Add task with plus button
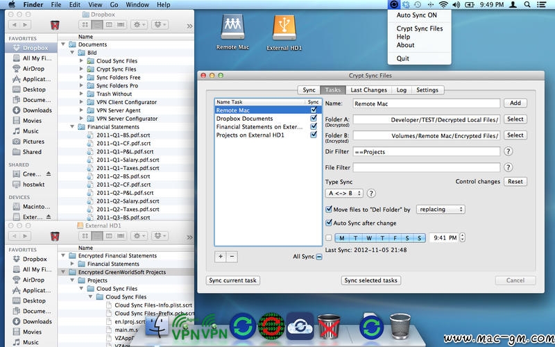 click(221, 256)
